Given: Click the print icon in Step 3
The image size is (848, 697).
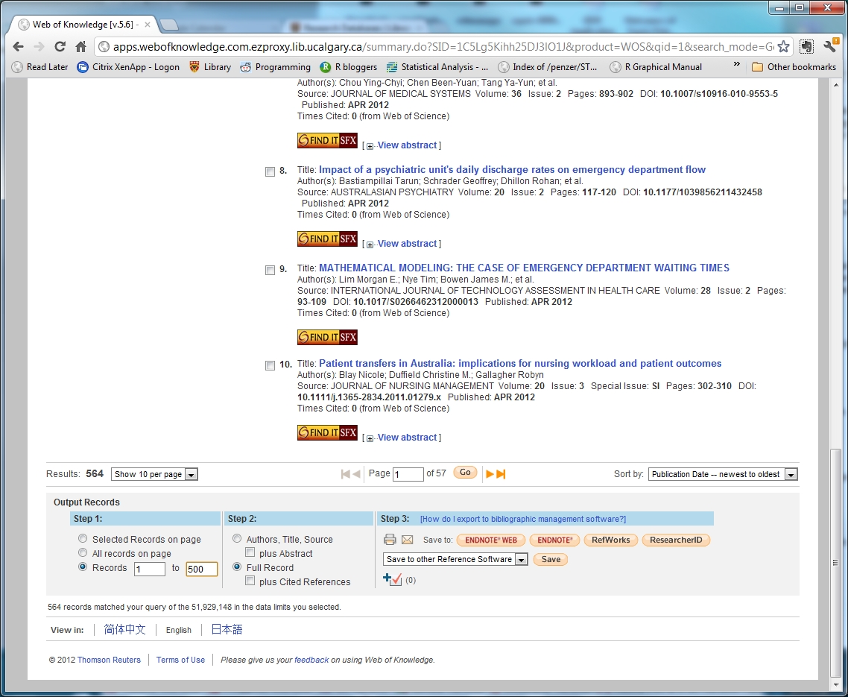Looking at the screenshot, I should pos(390,540).
